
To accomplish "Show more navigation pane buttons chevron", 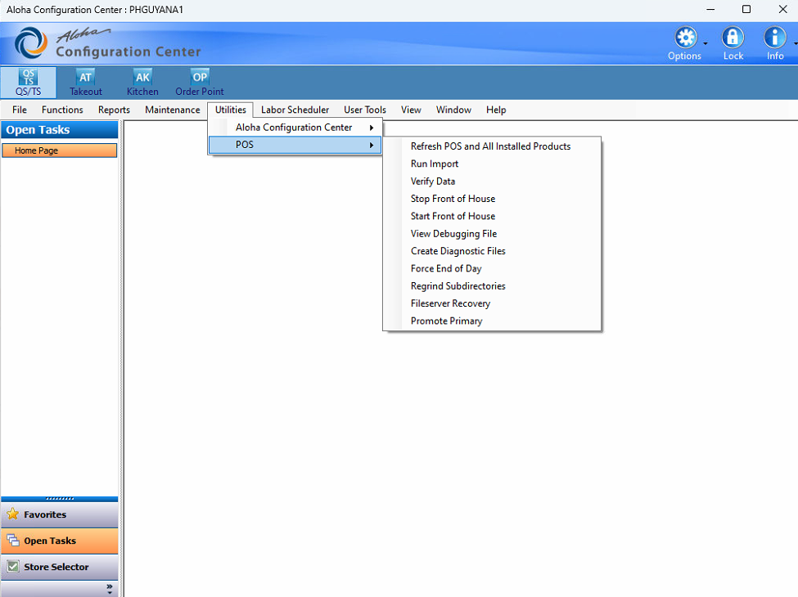I will point(110,588).
